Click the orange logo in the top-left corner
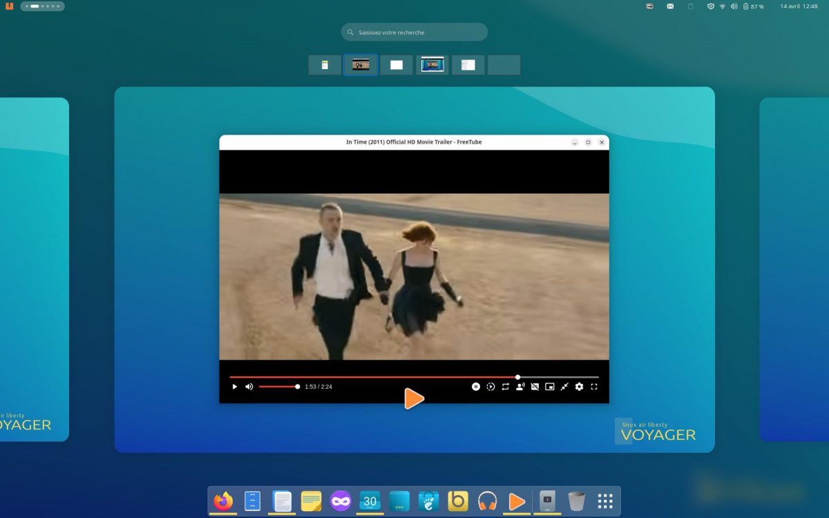The height and width of the screenshot is (518, 829). 9,6
